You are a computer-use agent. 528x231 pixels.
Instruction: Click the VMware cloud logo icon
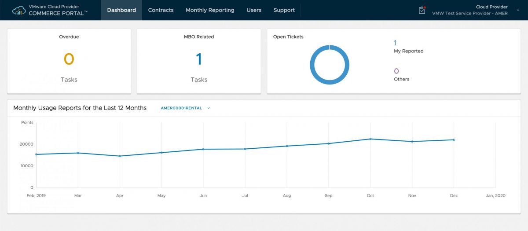[19, 10]
